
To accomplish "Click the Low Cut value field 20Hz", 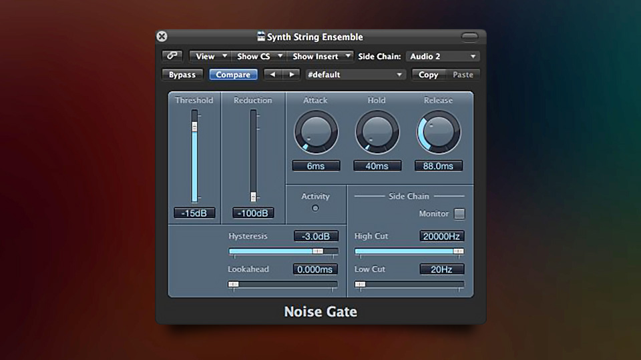I will click(x=441, y=269).
